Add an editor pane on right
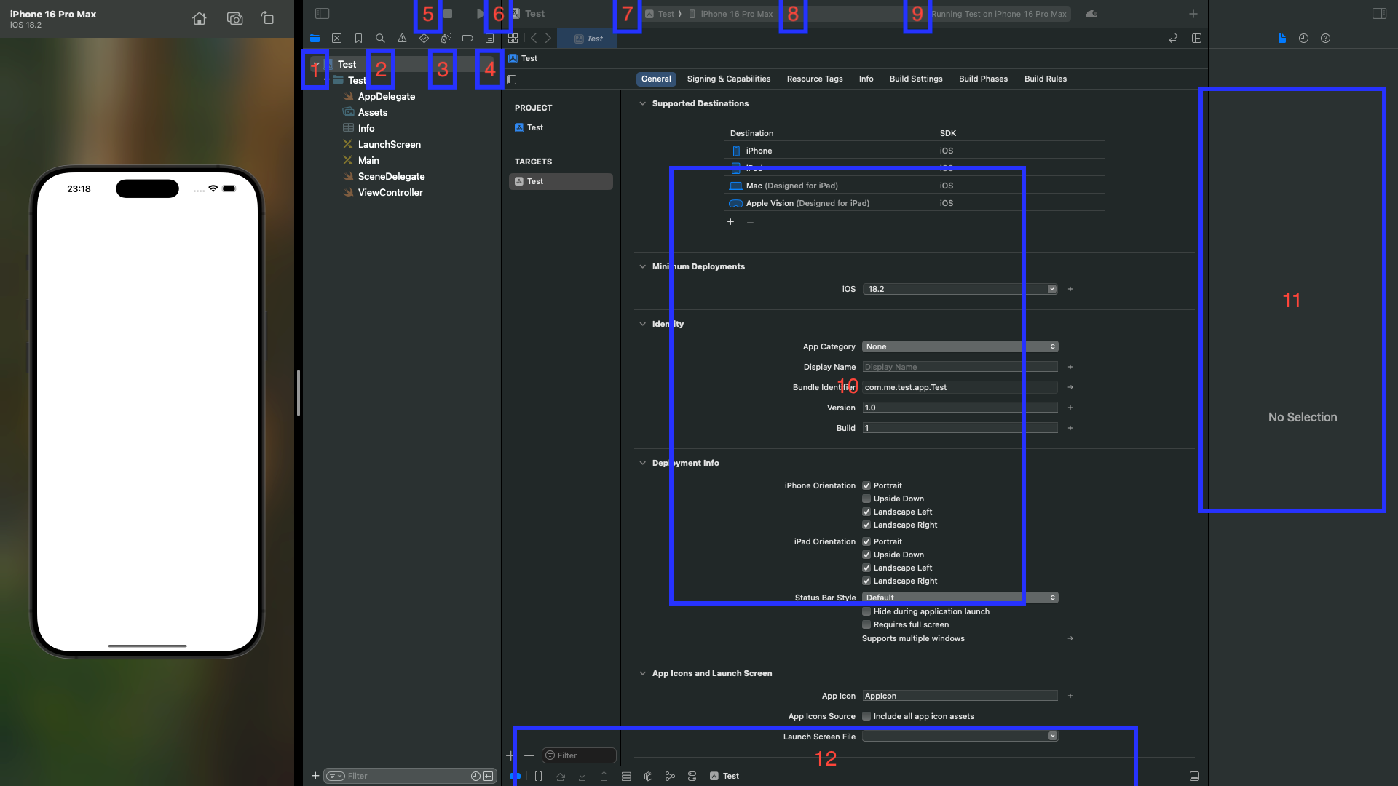Screen dimensions: 1398x786 point(1196,38)
